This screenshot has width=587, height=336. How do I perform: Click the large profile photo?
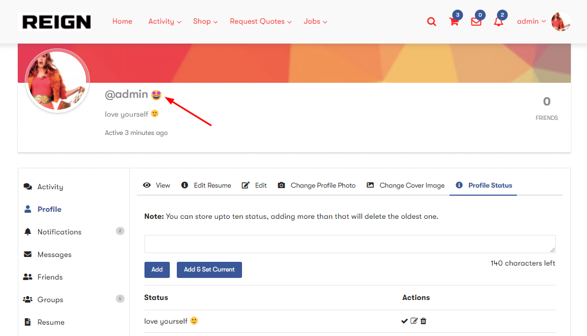(57, 81)
